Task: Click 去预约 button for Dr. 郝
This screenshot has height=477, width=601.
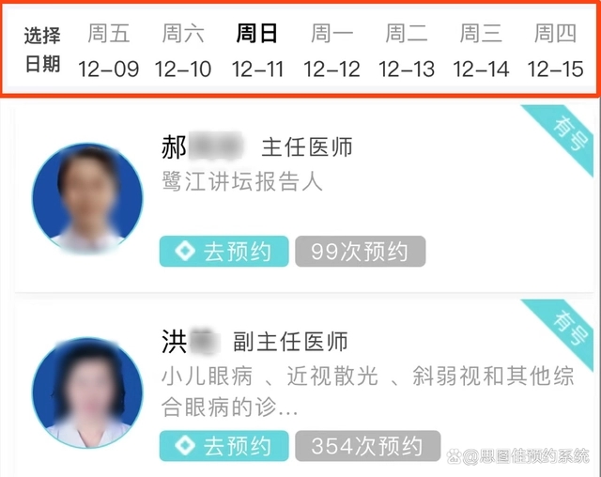Action: pyautogui.click(x=223, y=252)
